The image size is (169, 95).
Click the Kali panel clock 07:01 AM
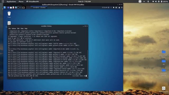click(105, 7)
